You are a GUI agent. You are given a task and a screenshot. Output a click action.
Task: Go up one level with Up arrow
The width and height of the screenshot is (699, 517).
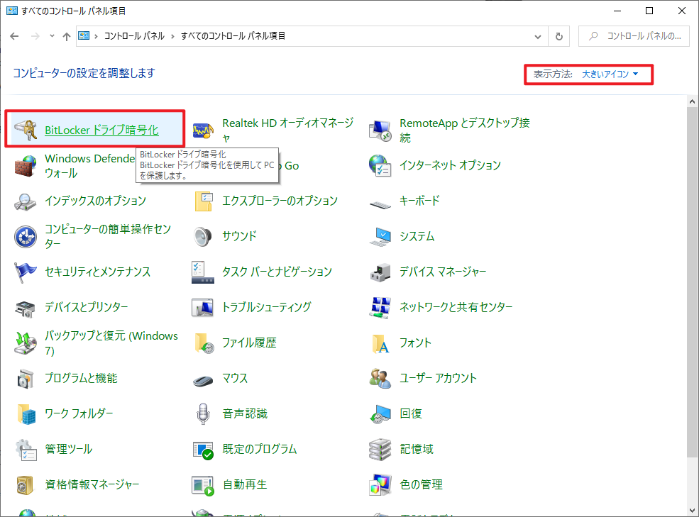(x=67, y=37)
